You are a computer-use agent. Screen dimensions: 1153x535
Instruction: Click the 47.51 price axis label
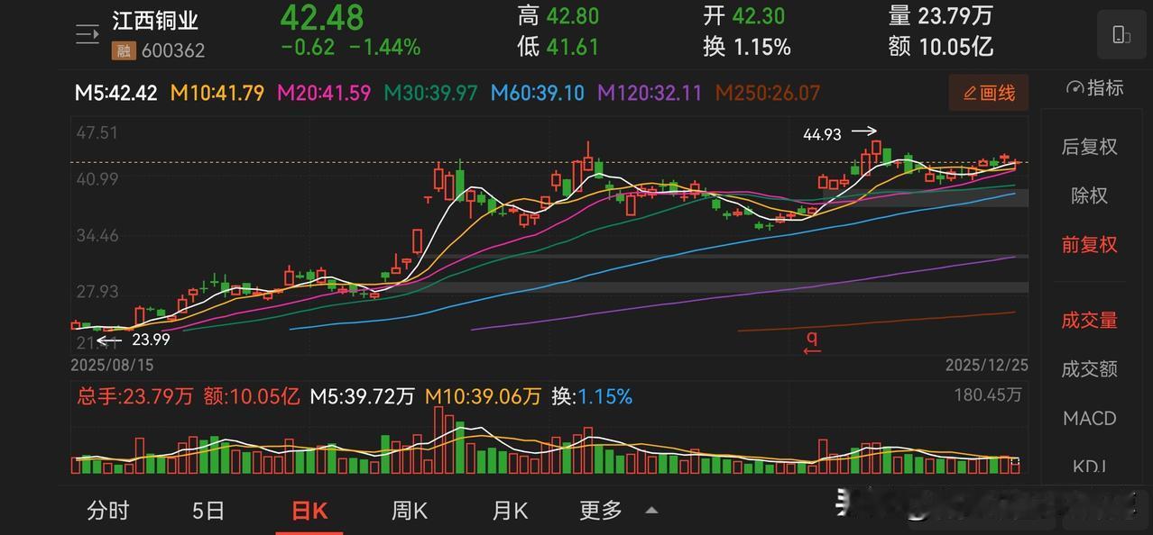coord(96,133)
